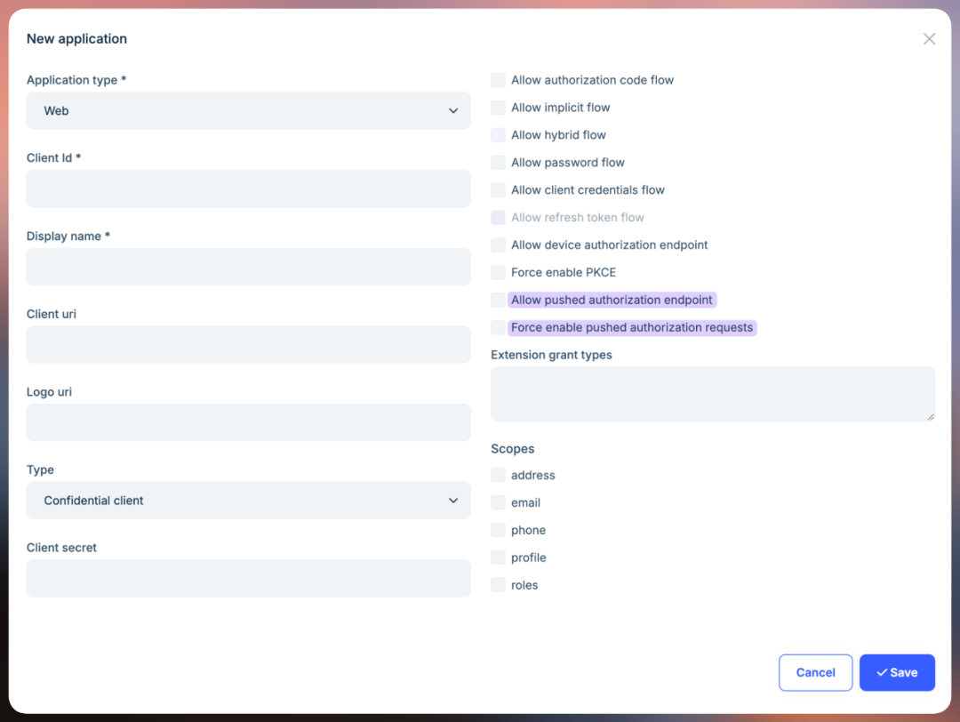
Task: Close the New application dialog
Action: (x=929, y=38)
